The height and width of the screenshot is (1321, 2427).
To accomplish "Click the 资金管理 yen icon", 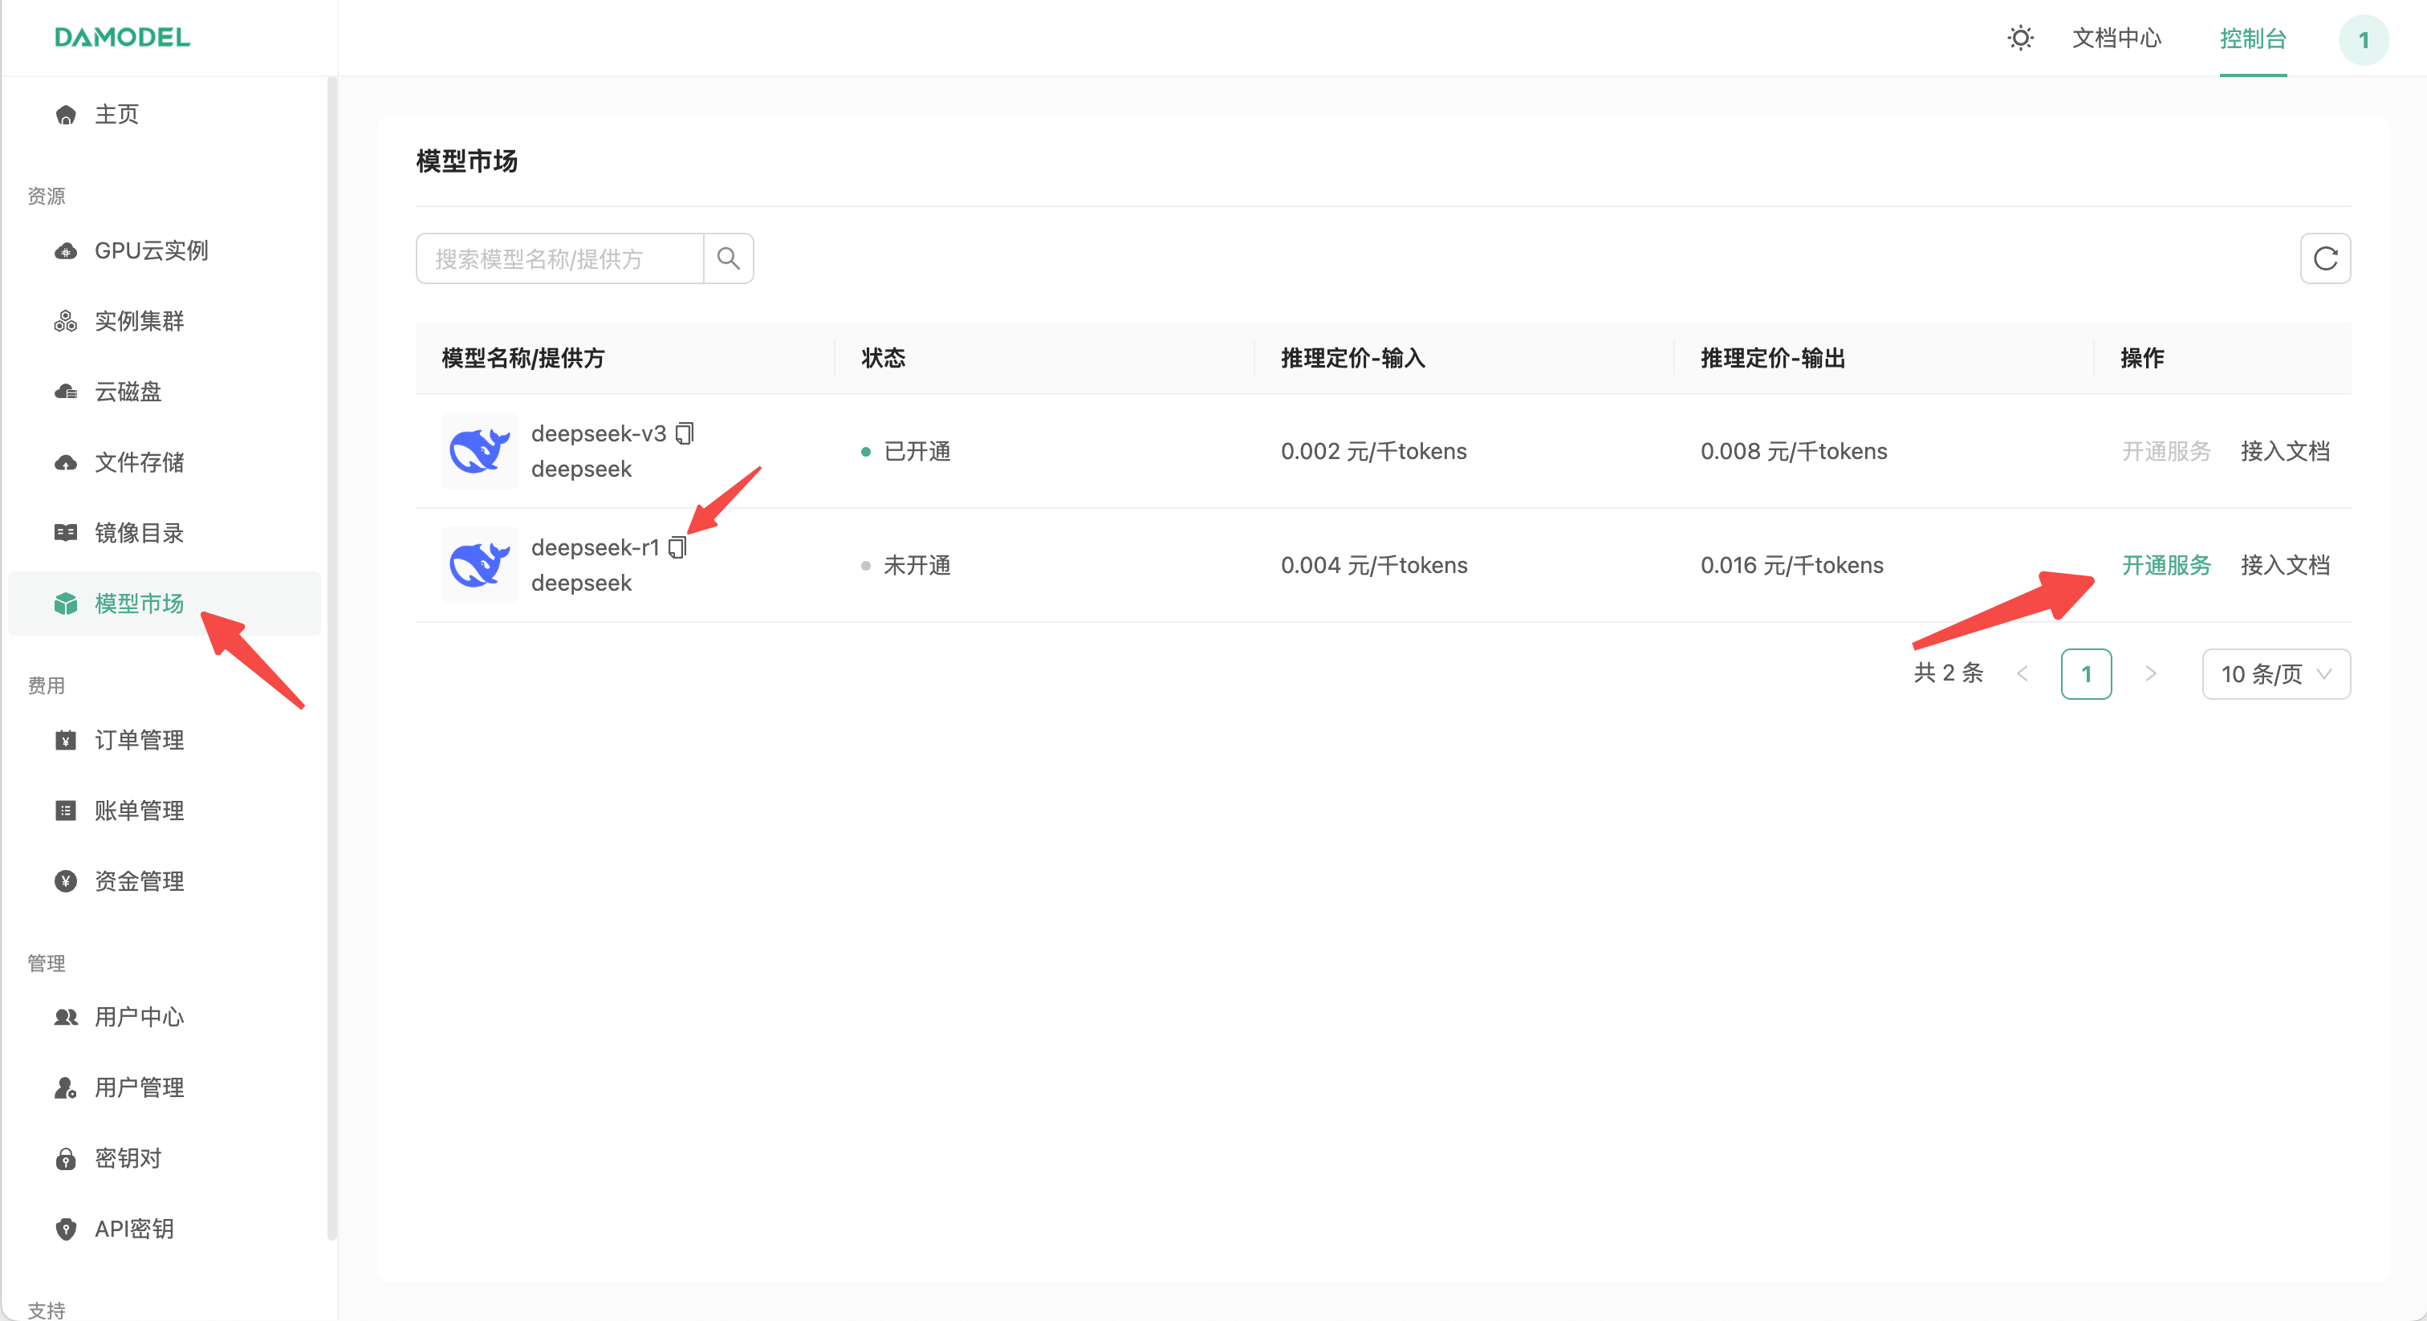I will coord(65,882).
